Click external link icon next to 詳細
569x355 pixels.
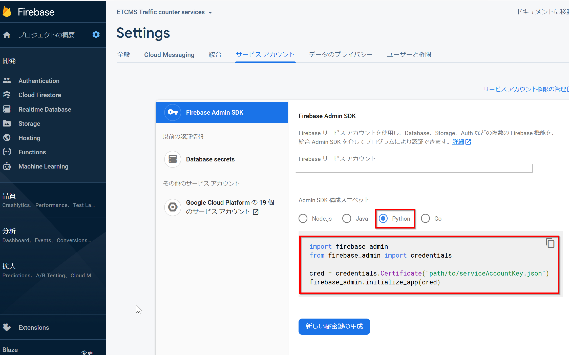[468, 142]
